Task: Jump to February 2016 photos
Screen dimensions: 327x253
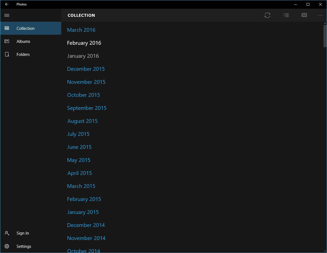Action: point(84,43)
